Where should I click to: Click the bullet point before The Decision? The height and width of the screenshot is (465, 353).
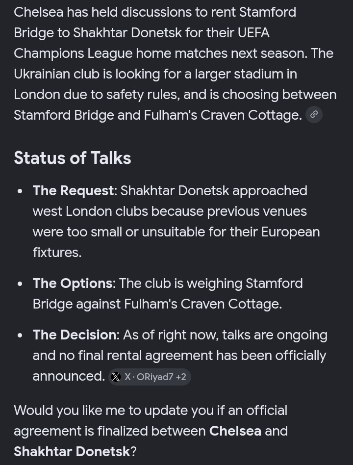pos(20,336)
